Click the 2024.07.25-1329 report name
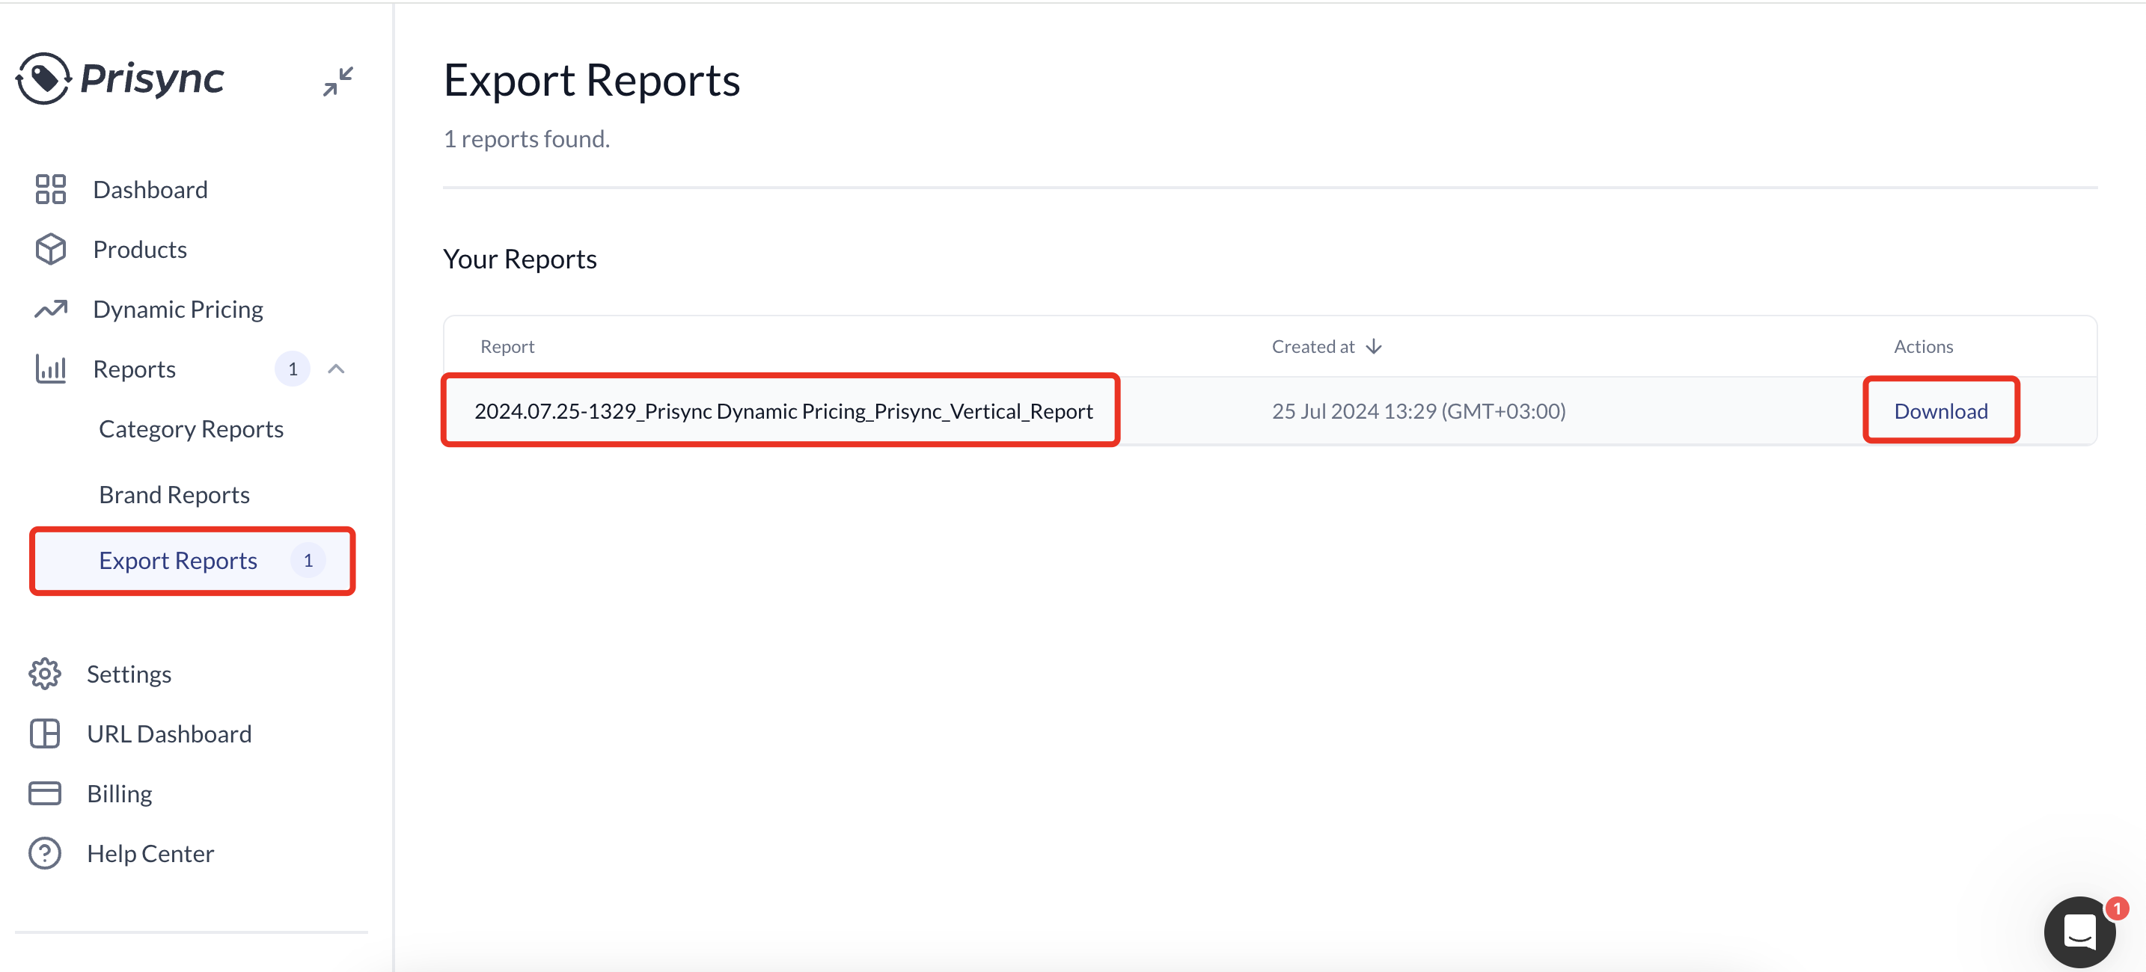Screen dimensions: 2146x972 [783, 410]
